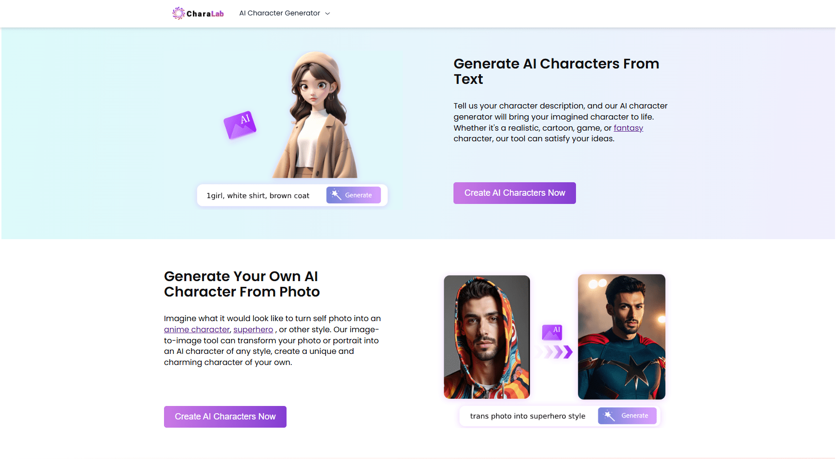This screenshot has height=459, width=836.
Task: Click the 'Generate AI Characters From Text' heading
Action: point(556,71)
